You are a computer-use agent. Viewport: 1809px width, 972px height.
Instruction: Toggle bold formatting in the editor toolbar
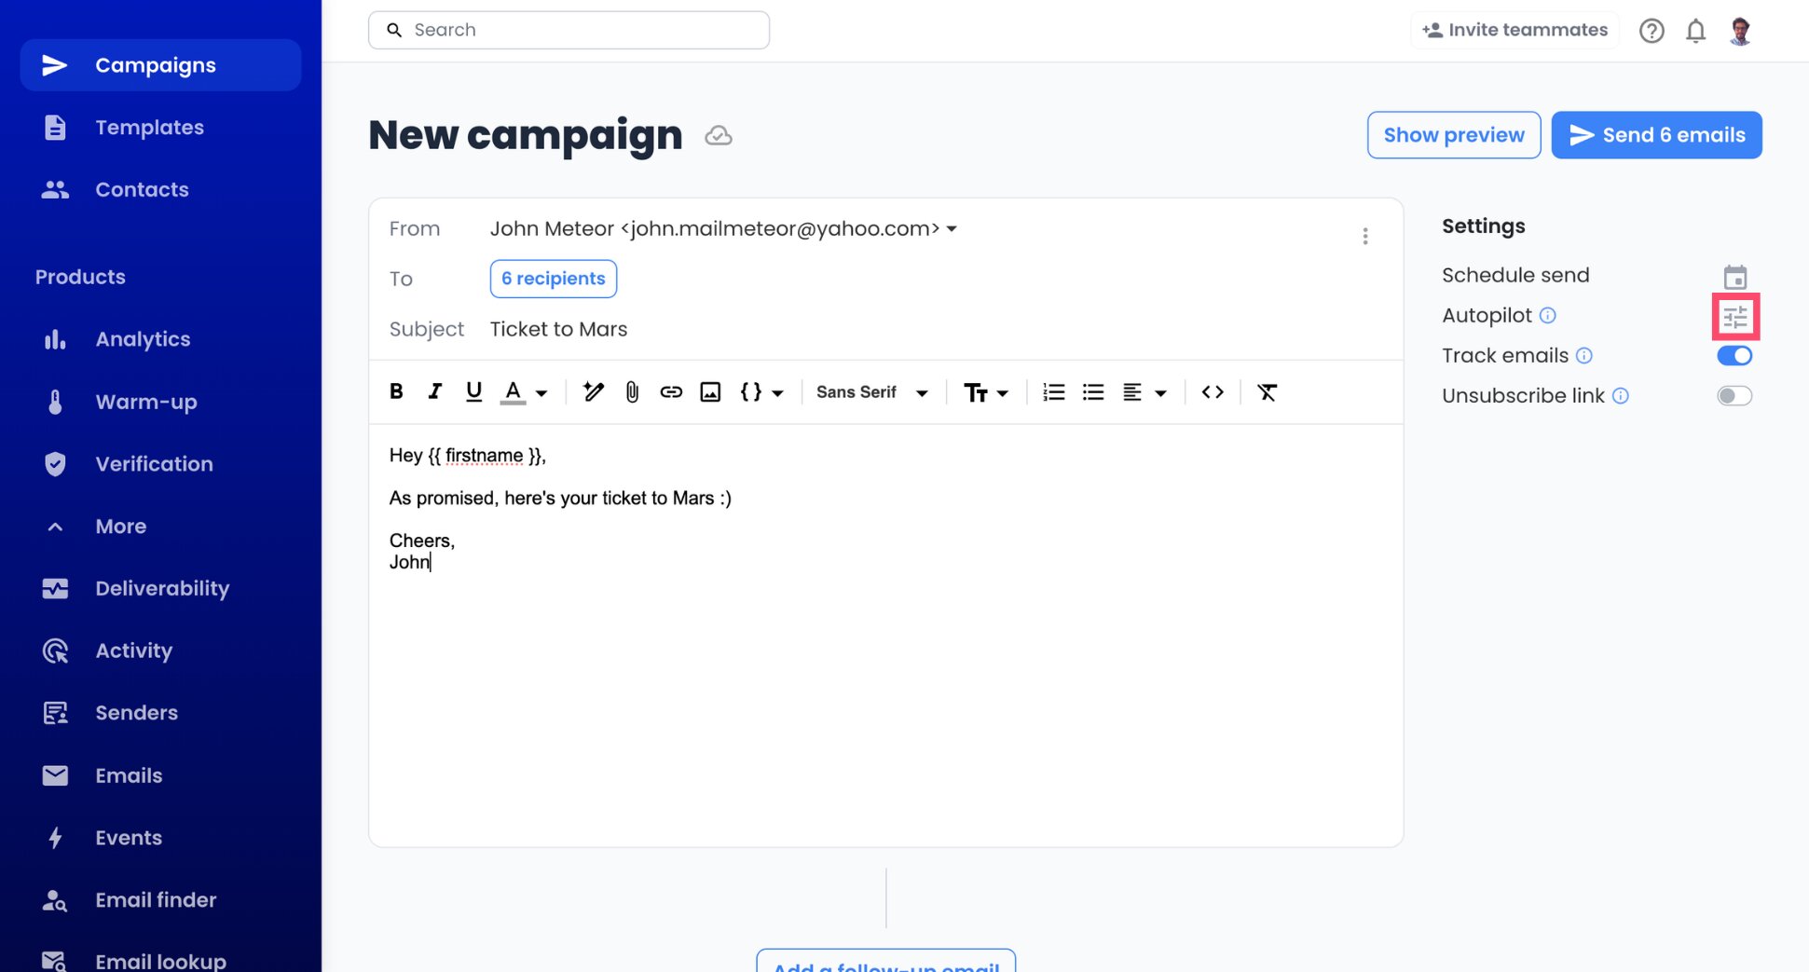(396, 392)
